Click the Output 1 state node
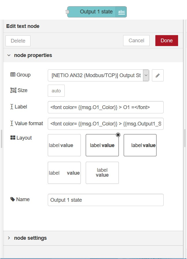Screen dimensions: 187x259 point(97,12)
